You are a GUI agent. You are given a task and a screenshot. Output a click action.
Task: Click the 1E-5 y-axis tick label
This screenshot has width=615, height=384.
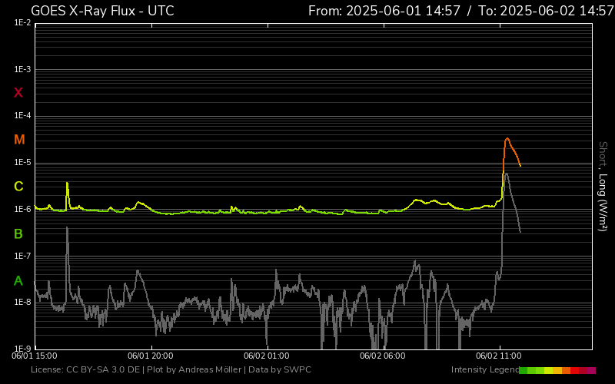pyautogui.click(x=22, y=163)
